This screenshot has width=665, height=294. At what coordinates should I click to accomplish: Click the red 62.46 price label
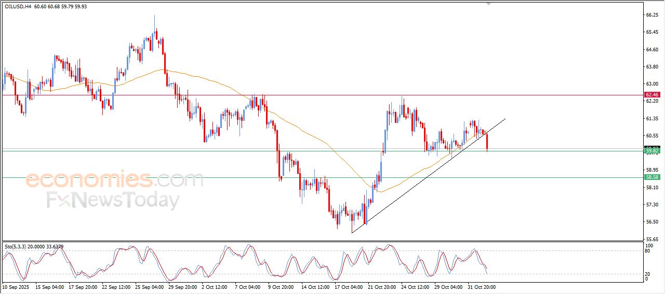pos(651,95)
